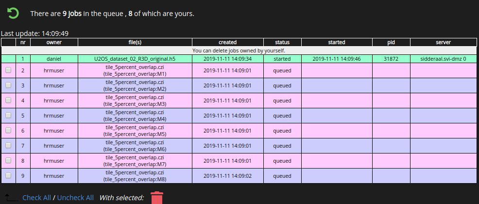Click the Check All link
Image resolution: width=479 pixels, height=204 pixels.
click(x=36, y=198)
